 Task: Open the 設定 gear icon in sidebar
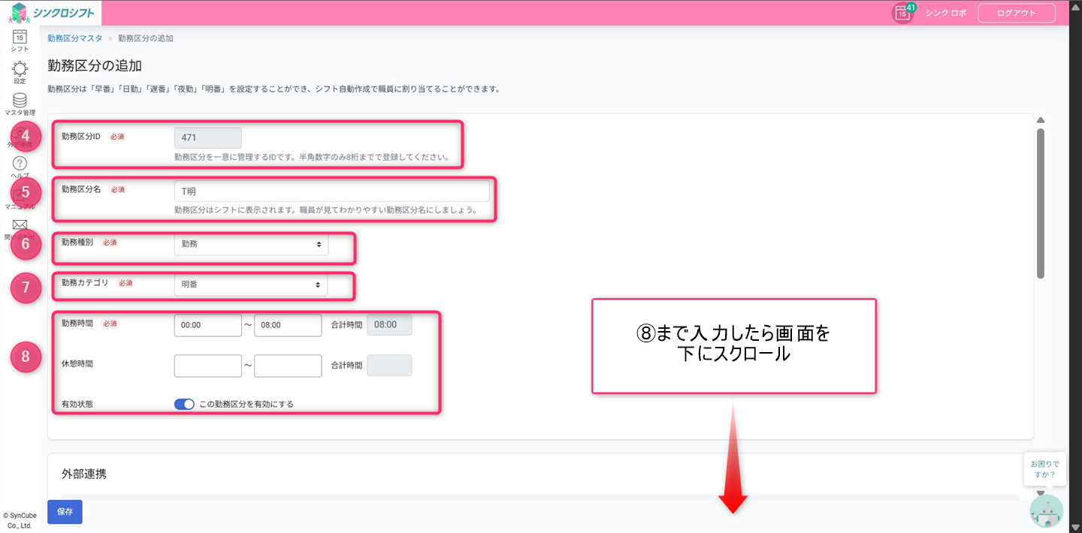click(20, 69)
